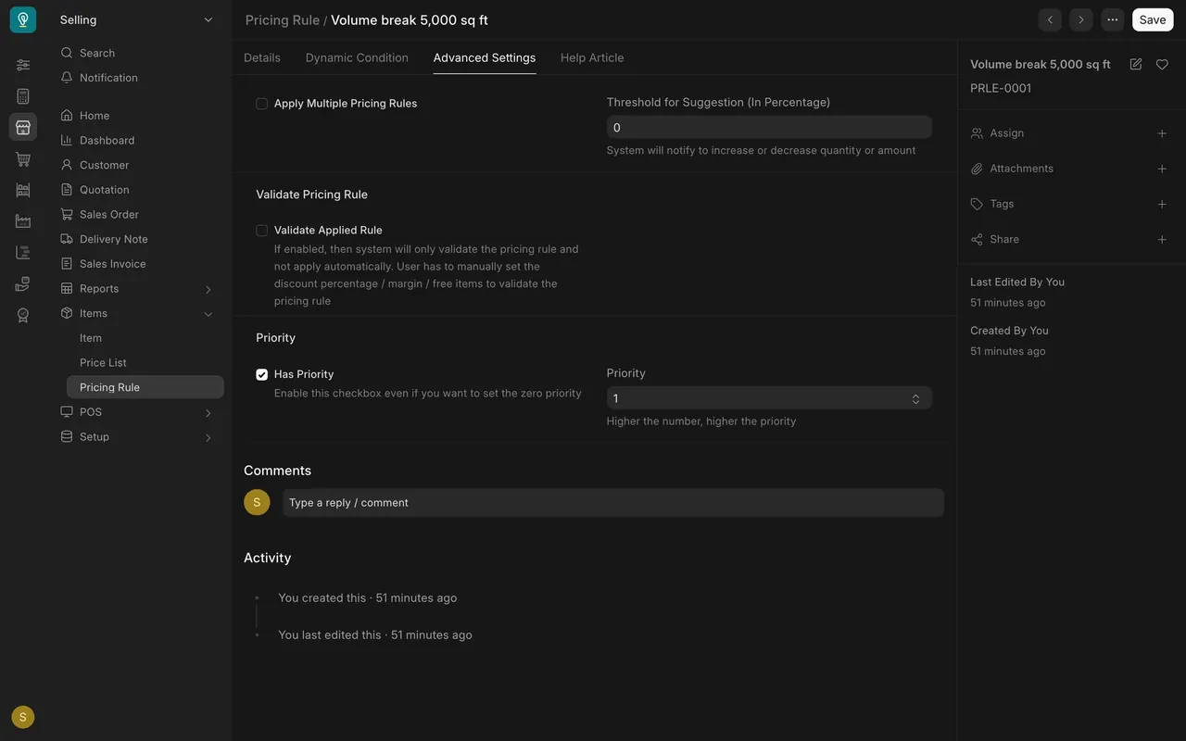Uncheck the Has Priority checkbox
The width and height of the screenshot is (1186, 741).
(x=262, y=374)
